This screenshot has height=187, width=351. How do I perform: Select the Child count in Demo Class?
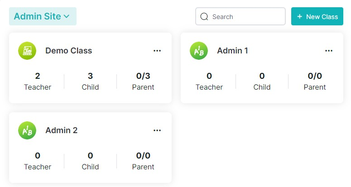click(x=90, y=76)
